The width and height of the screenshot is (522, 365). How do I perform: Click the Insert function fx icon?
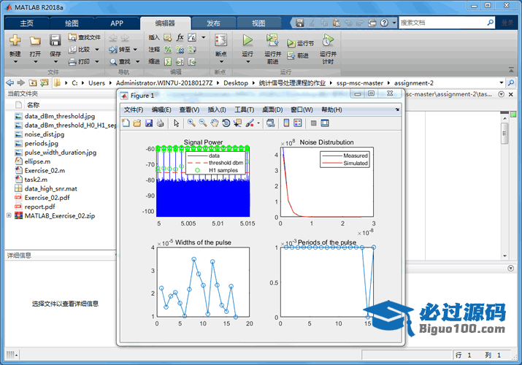pyautogui.click(x=180, y=37)
